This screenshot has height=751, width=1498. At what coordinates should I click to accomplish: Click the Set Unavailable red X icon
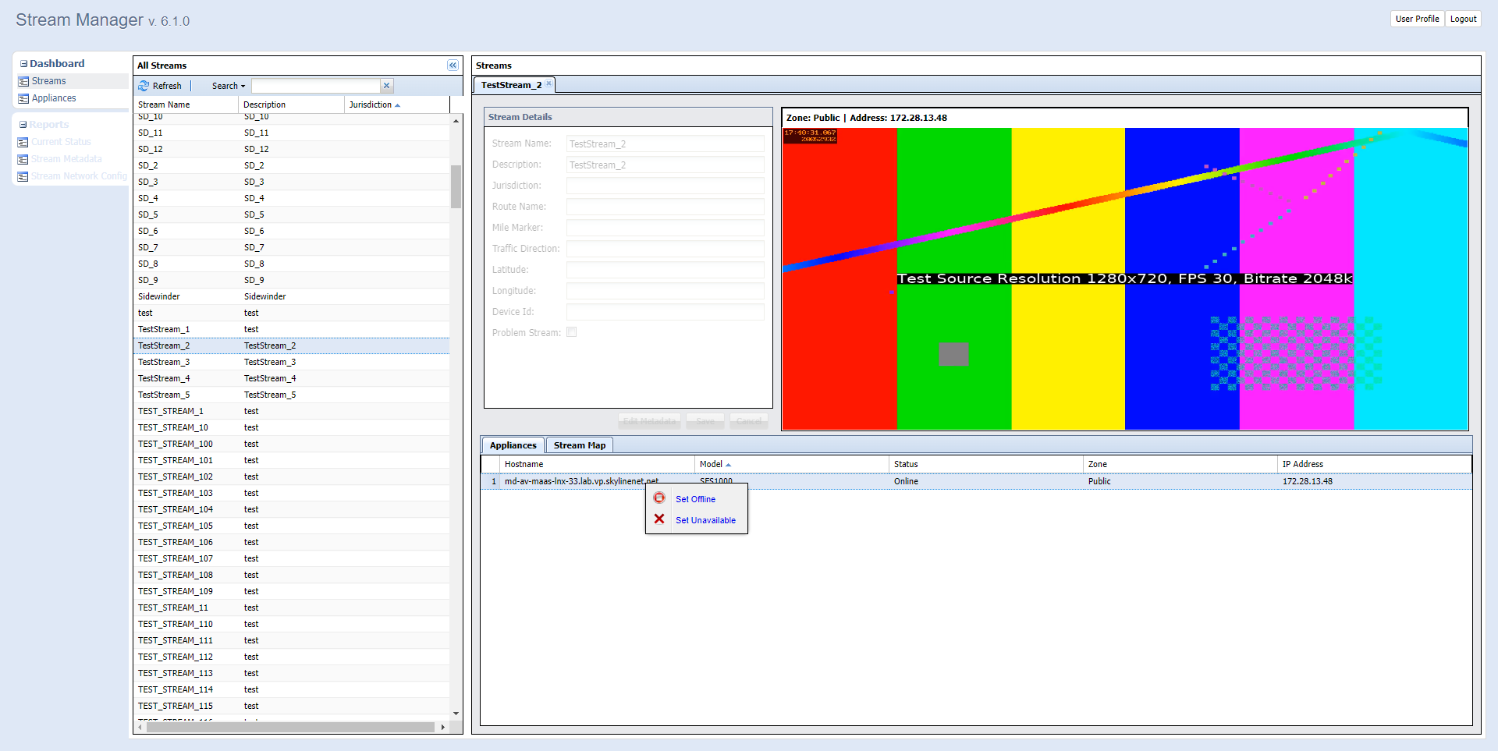point(659,519)
